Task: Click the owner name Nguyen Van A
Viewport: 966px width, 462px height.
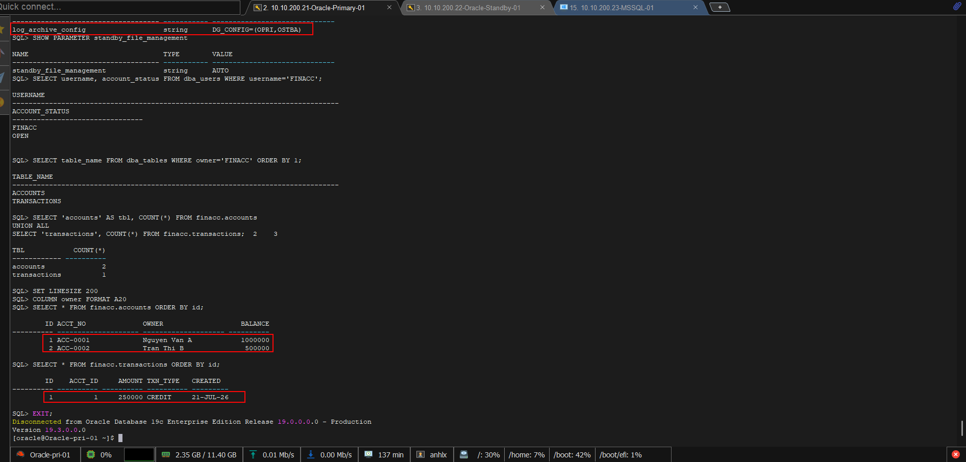Action: pos(167,340)
